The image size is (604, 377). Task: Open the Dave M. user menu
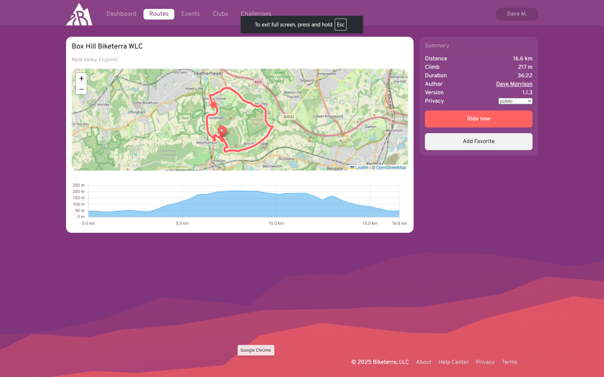coord(516,14)
